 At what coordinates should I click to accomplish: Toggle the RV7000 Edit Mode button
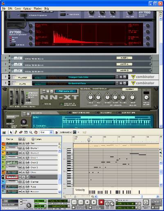tap(12, 45)
